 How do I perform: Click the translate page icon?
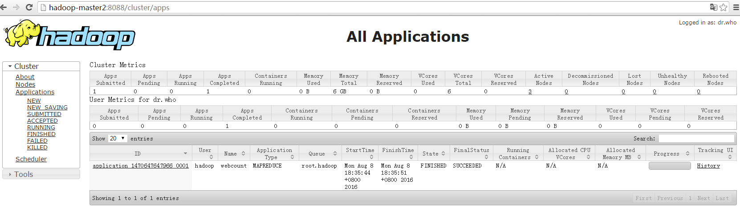pyautogui.click(x=713, y=7)
